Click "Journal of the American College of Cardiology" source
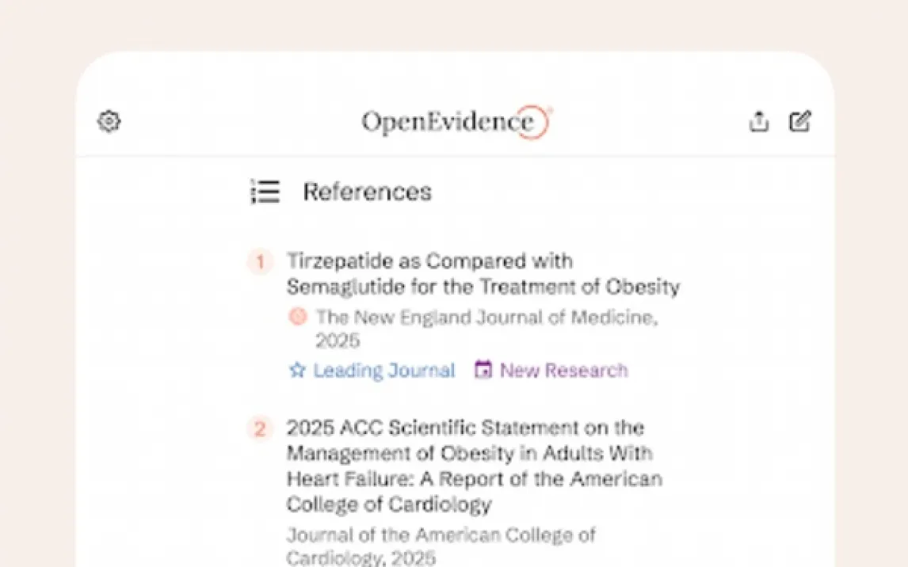Viewport: 908px width, 567px height. coord(441,535)
